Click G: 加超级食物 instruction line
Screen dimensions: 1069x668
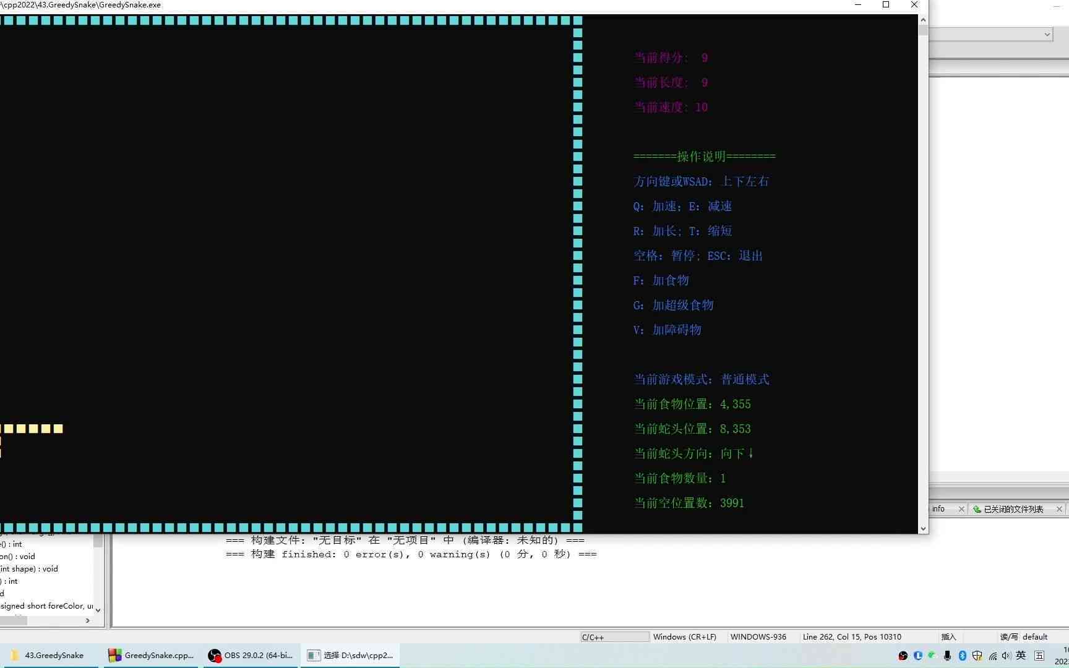pos(674,306)
